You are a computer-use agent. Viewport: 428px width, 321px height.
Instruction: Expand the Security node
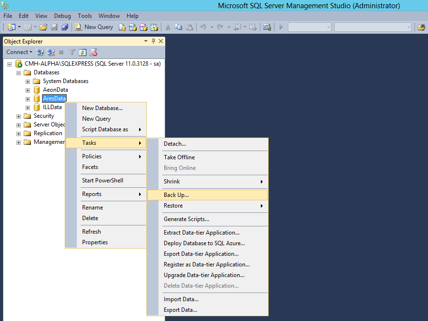coord(18,116)
